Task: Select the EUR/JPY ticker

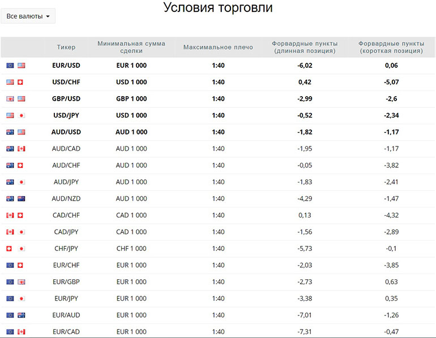Action: 66,298
